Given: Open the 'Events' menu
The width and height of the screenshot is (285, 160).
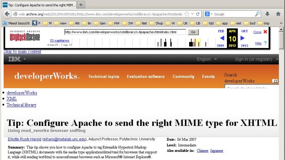Looking at the screenshot, I should coord(208,76).
